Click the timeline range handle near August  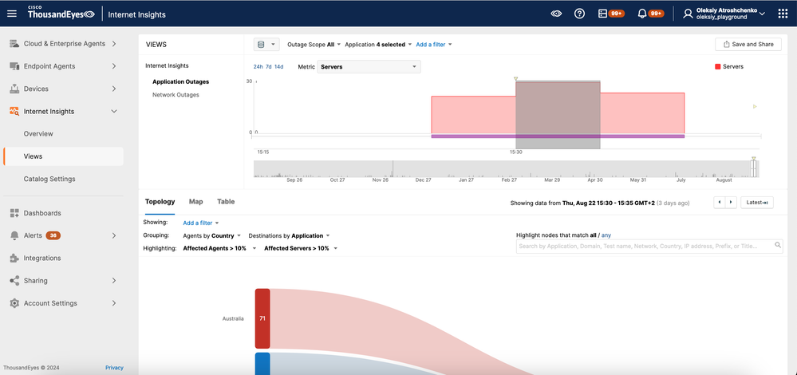(x=754, y=168)
